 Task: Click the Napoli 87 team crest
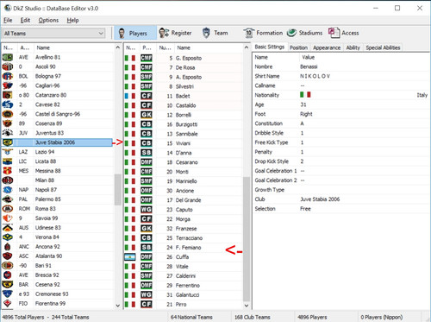(8, 190)
